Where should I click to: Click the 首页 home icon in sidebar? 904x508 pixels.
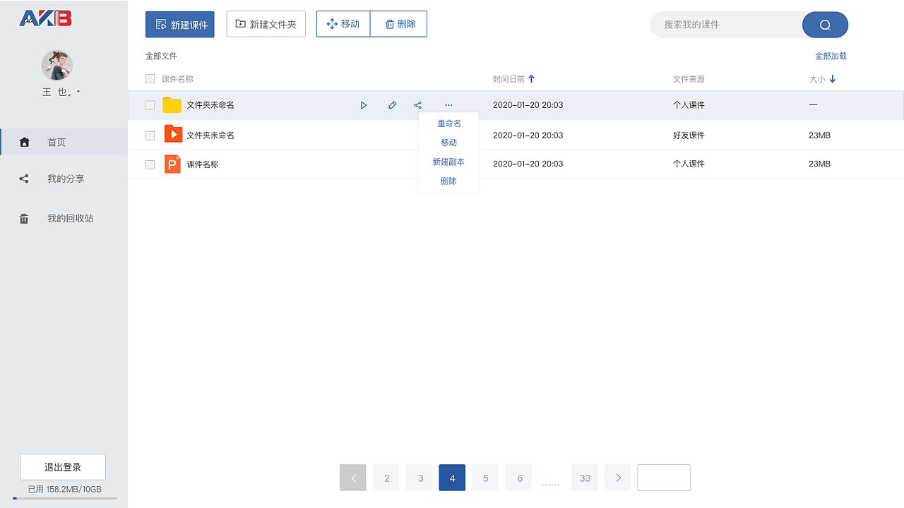pyautogui.click(x=24, y=142)
